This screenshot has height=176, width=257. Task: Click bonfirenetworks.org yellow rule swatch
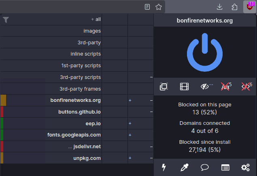(3, 100)
